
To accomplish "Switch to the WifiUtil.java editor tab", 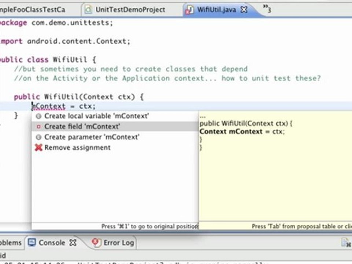I will pyautogui.click(x=216, y=10).
